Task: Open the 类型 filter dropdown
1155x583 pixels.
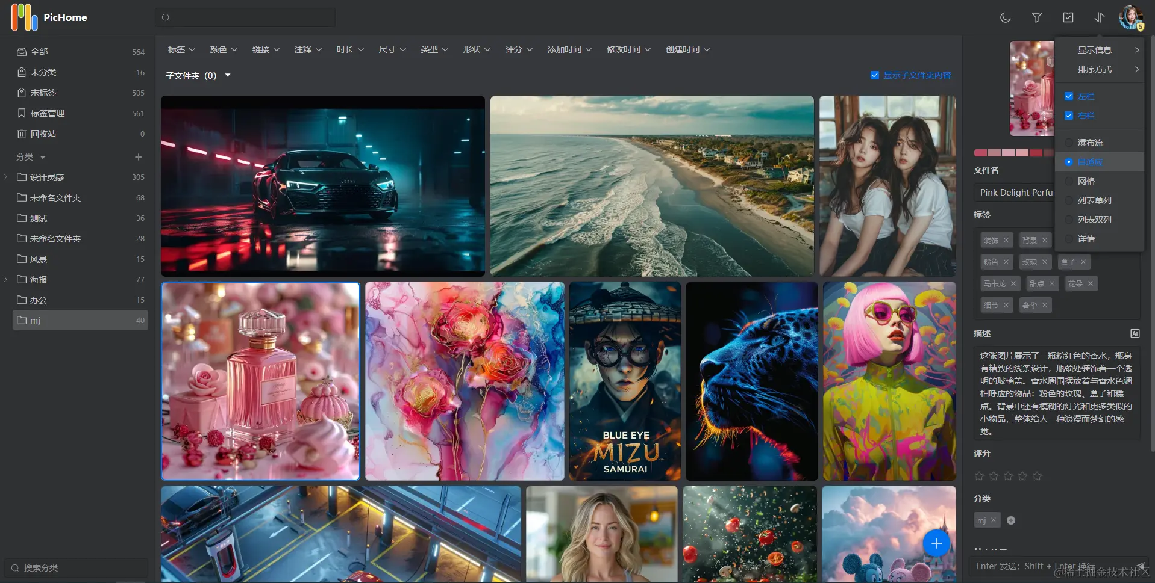Action: [x=434, y=49]
